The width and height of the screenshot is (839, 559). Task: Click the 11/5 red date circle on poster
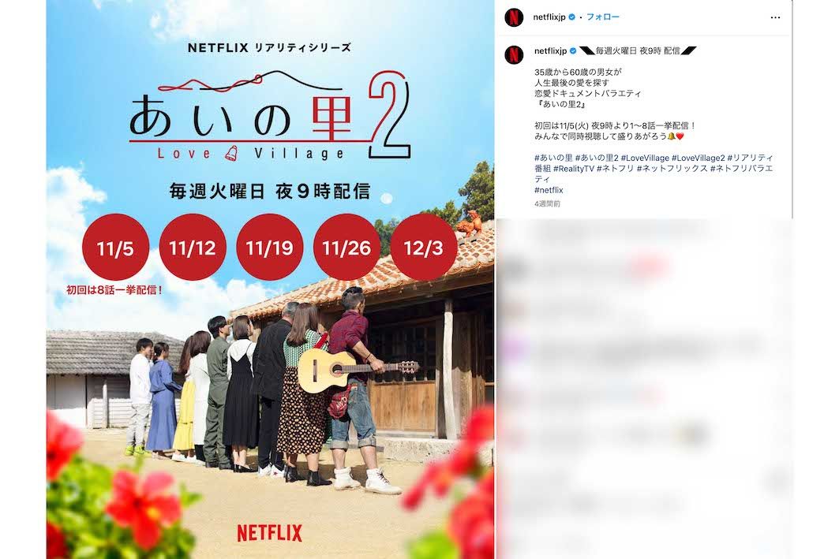115,248
